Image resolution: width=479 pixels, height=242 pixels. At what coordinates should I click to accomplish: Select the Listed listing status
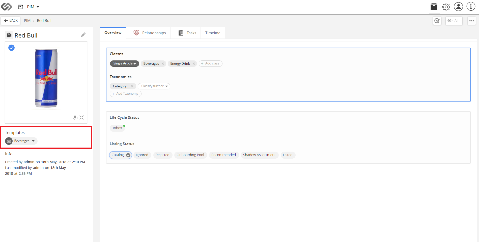[288, 155]
